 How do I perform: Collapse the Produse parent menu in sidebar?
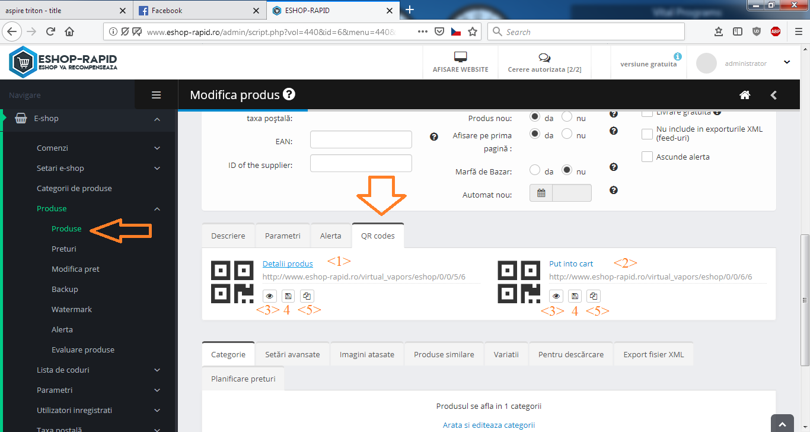[157, 208]
